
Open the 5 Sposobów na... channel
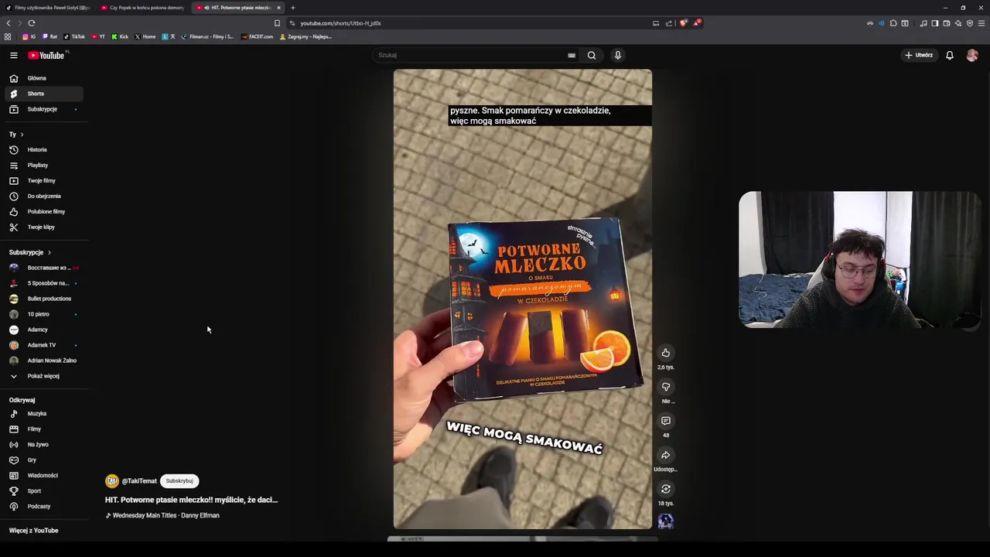[x=44, y=283]
